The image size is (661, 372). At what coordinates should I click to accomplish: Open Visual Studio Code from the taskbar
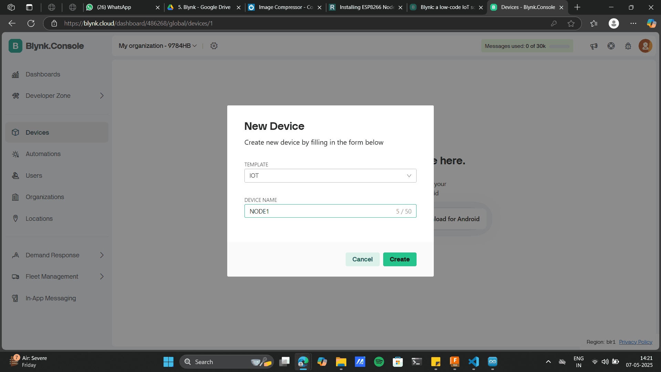[474, 362]
